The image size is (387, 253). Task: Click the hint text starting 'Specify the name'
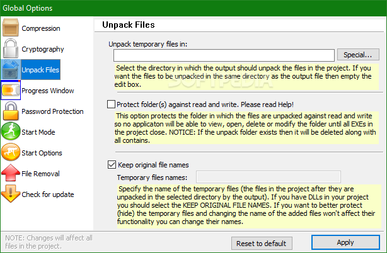pos(249,205)
